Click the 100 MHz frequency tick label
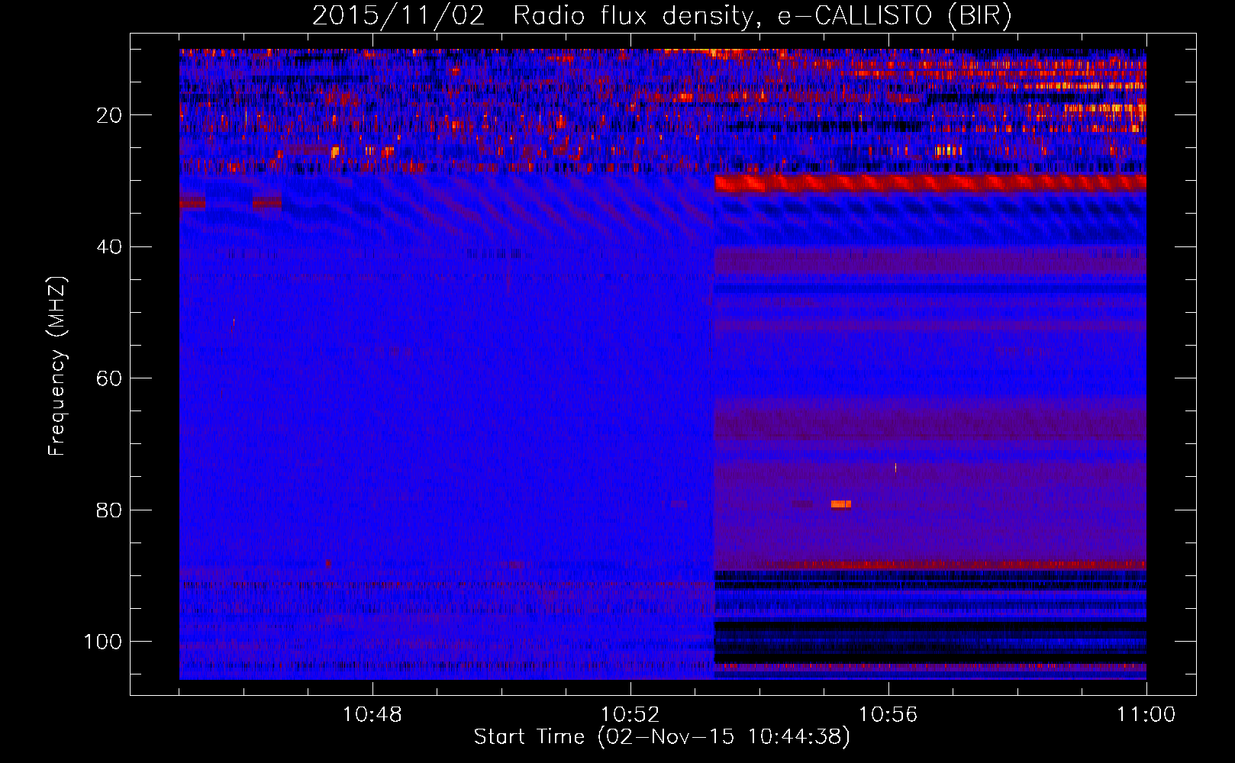The width and height of the screenshot is (1235, 763). coord(104,642)
